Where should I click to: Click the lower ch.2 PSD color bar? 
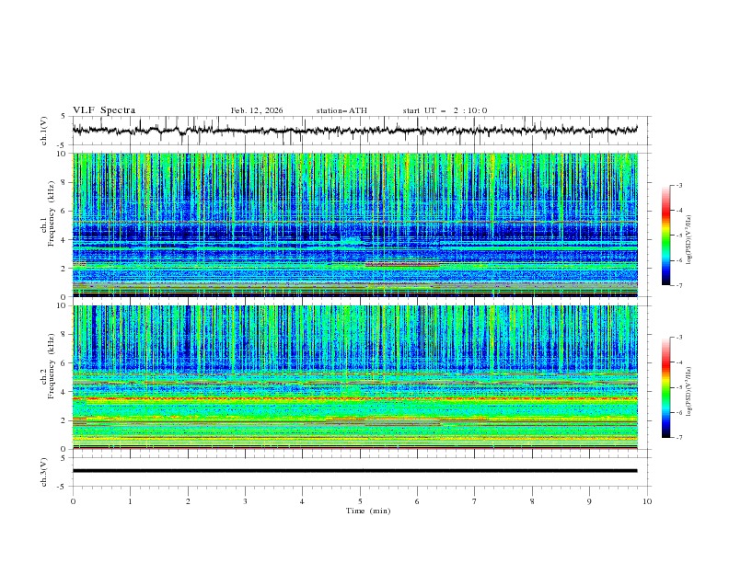coord(665,387)
